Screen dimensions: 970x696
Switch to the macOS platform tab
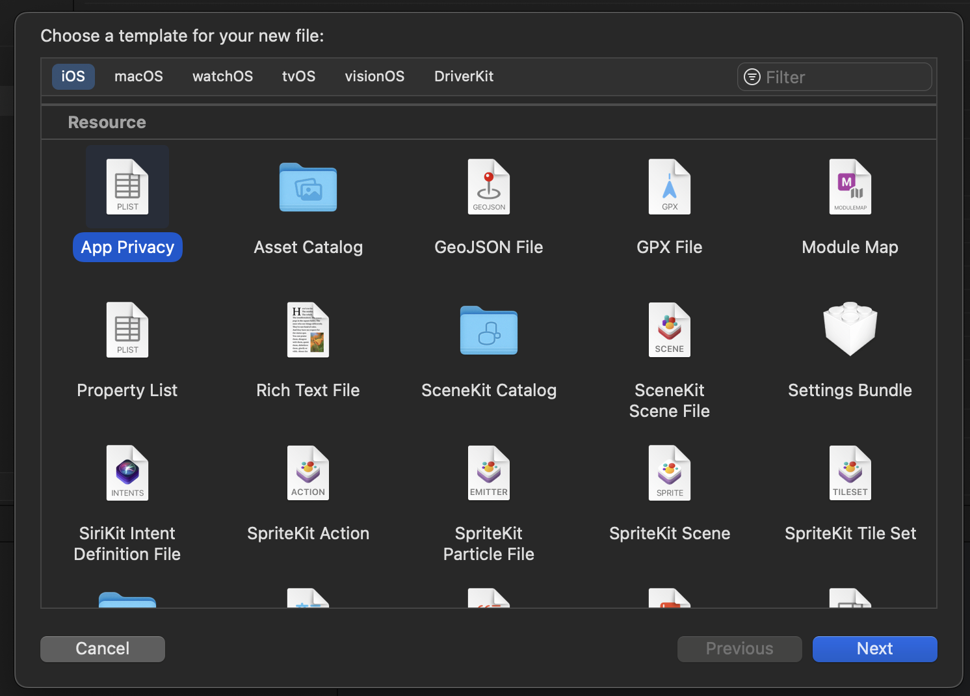138,77
